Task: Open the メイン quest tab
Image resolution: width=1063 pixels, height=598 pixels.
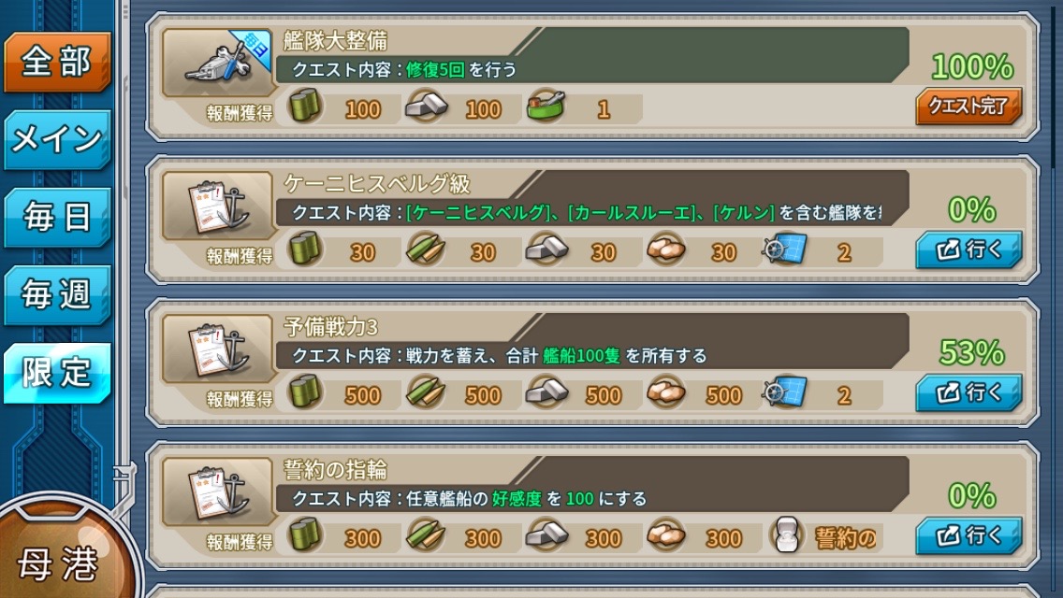Action: 57,139
